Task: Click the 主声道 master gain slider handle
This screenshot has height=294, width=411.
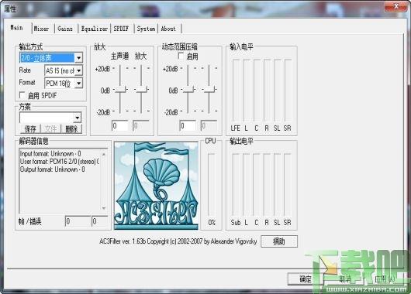Action: pyautogui.click(x=120, y=90)
